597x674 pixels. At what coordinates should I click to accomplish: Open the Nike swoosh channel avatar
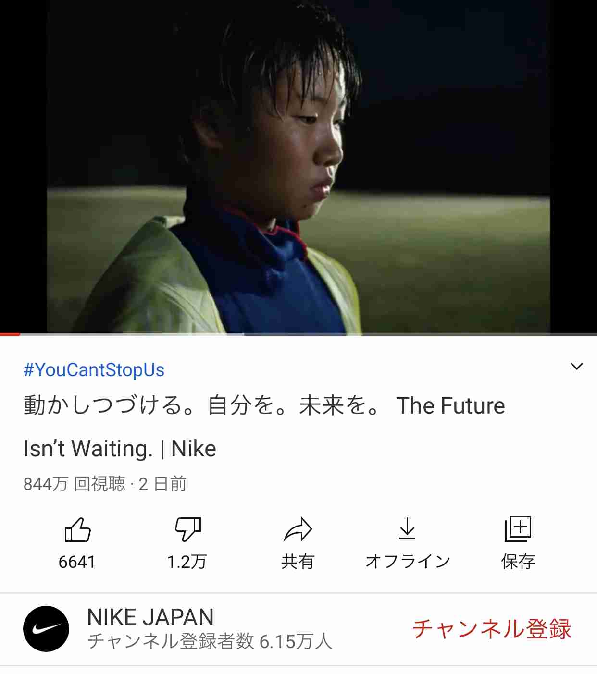46,629
